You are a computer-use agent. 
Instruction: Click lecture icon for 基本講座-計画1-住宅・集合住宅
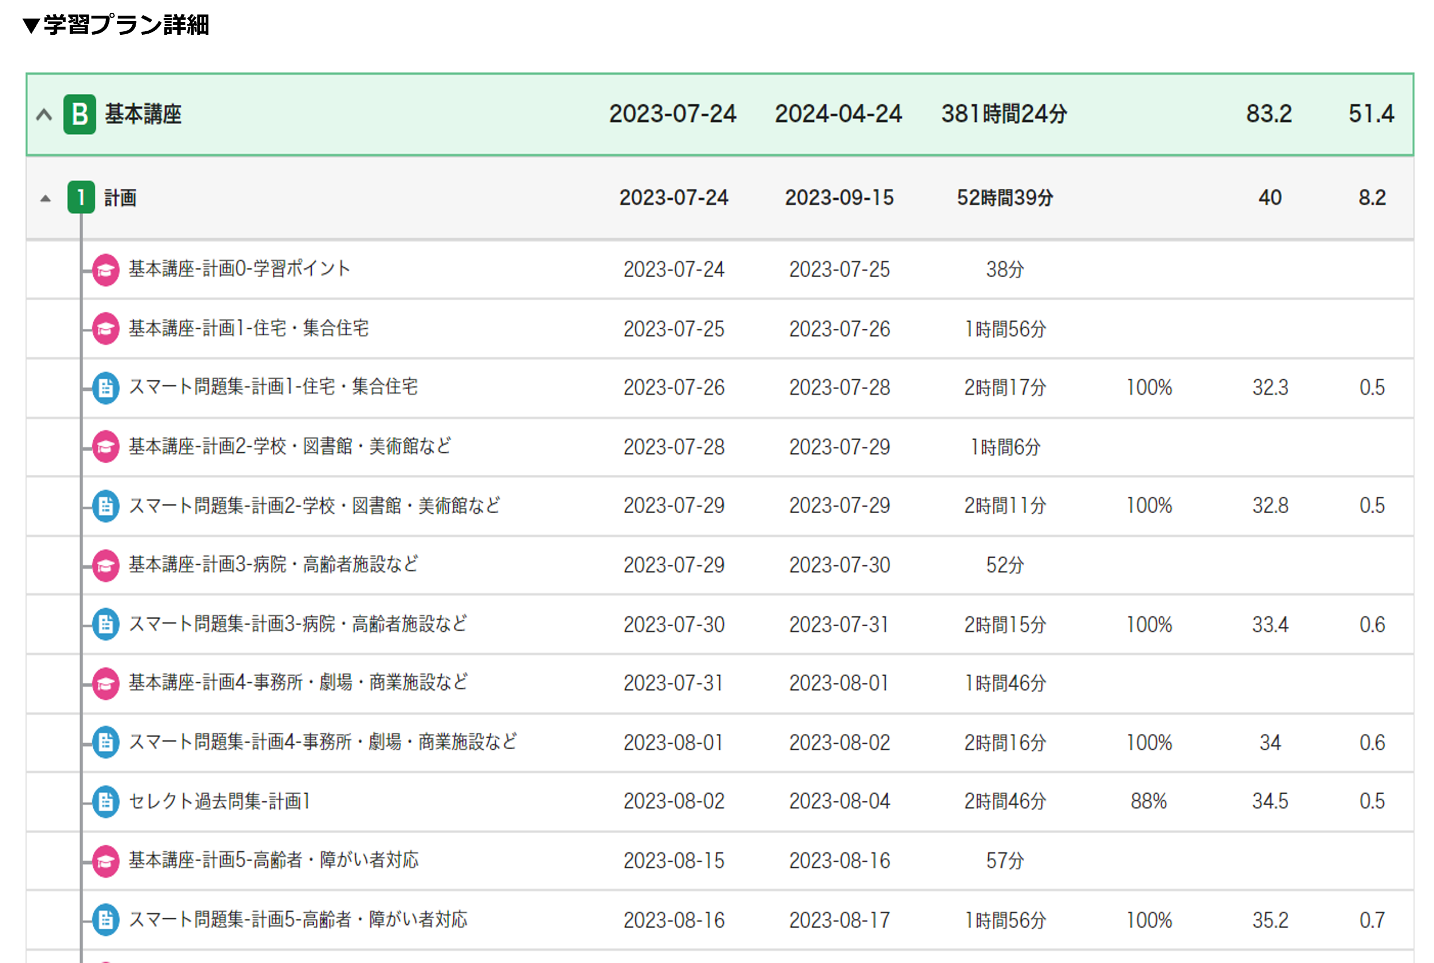[105, 329]
